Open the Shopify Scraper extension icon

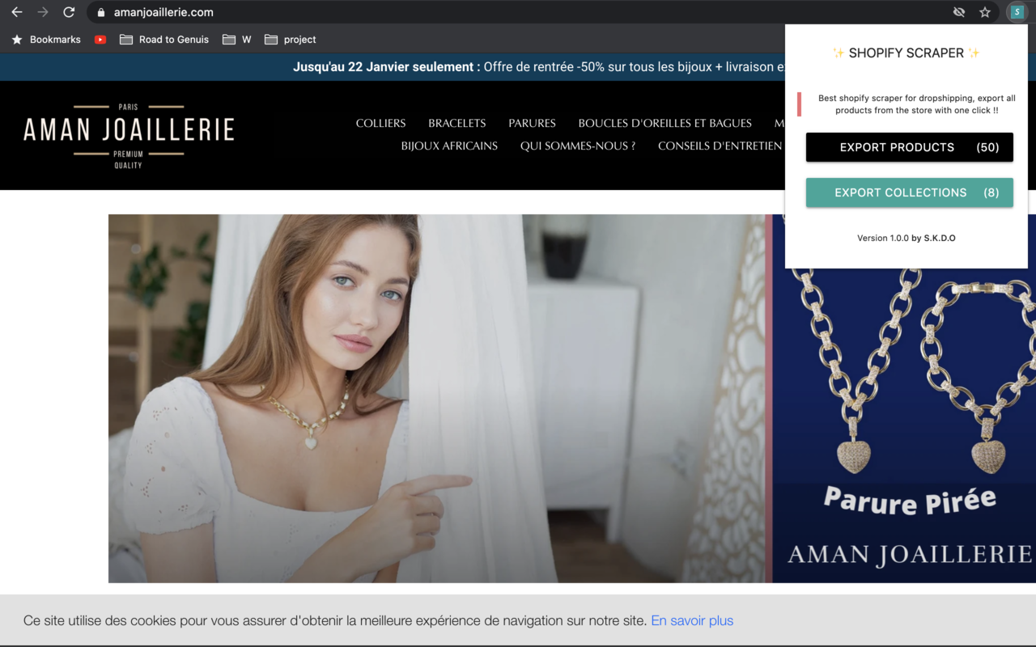[x=1017, y=12]
